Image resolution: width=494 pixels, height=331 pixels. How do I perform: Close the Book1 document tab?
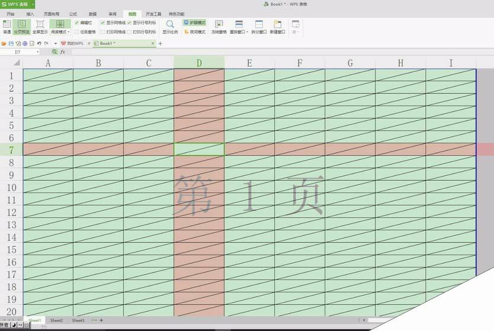pos(153,43)
